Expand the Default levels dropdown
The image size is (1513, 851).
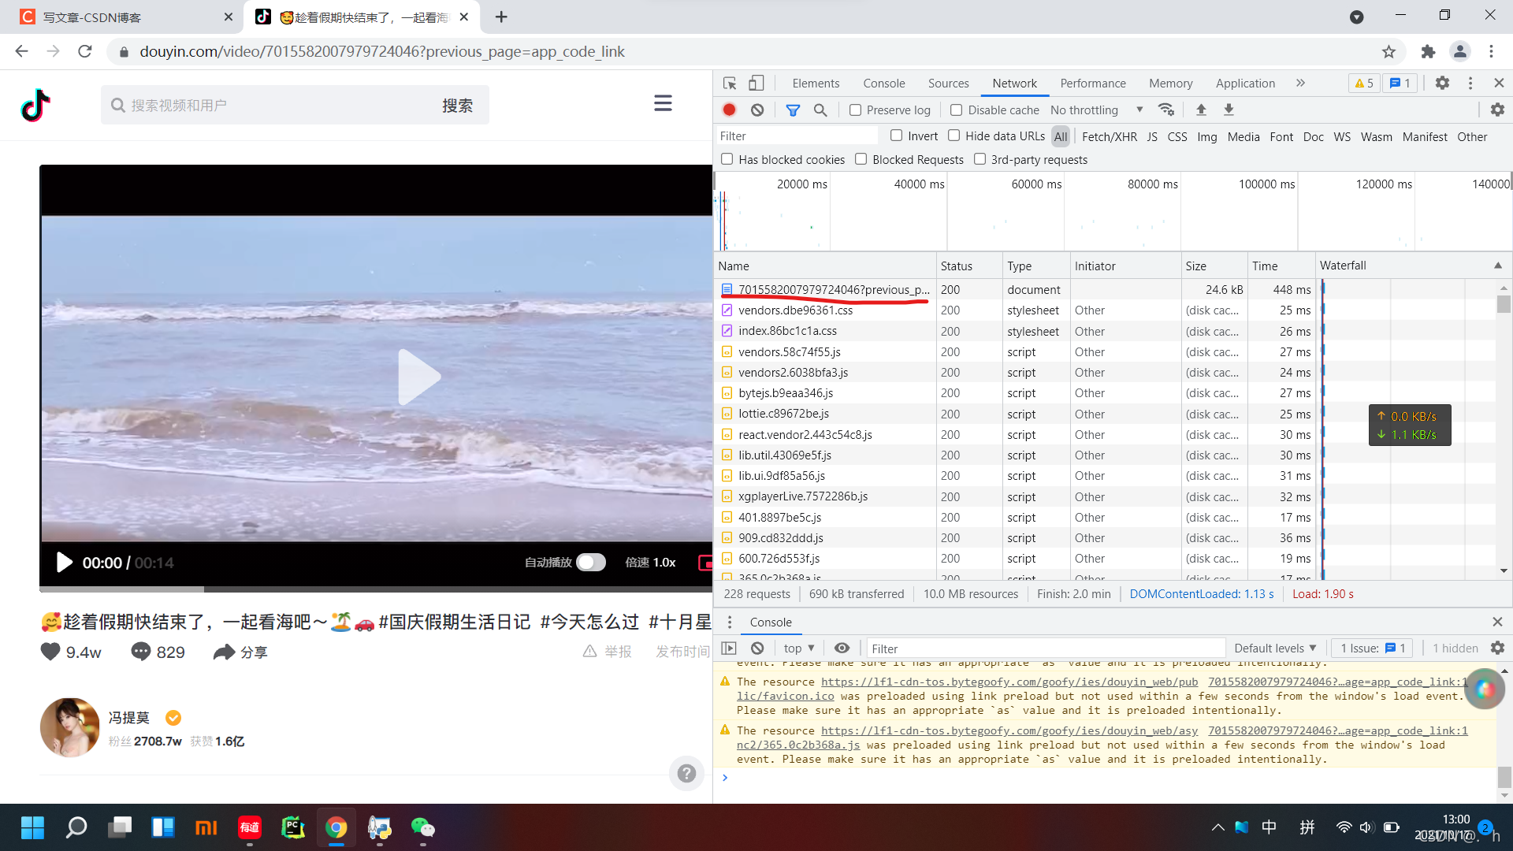tap(1274, 648)
